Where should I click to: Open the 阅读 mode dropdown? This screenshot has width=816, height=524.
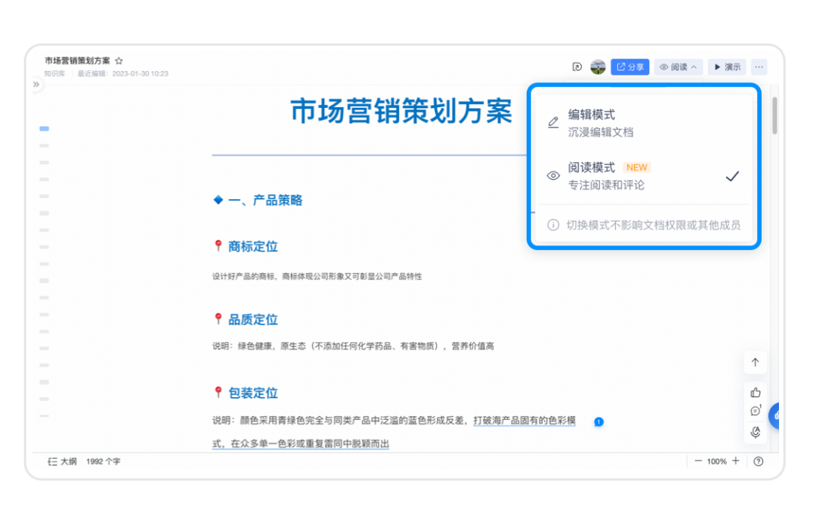pos(678,66)
